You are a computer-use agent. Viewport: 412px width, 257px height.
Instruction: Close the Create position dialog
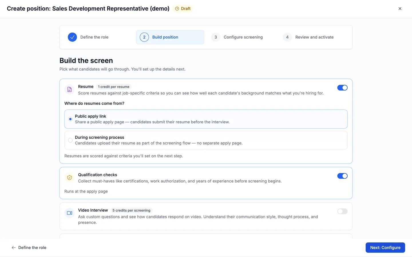[400, 9]
